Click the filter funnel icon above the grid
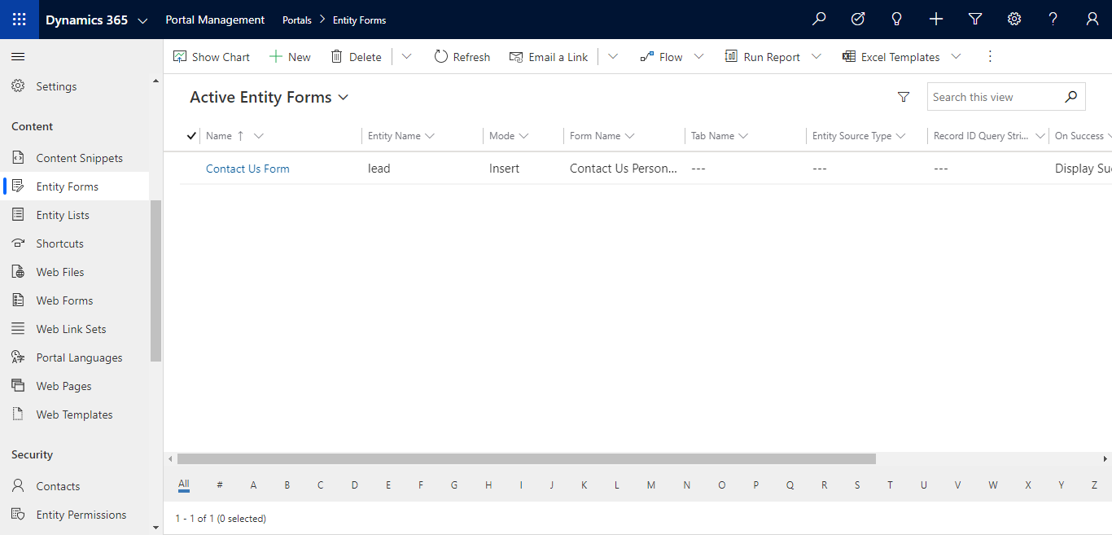The image size is (1112, 535). click(x=904, y=96)
